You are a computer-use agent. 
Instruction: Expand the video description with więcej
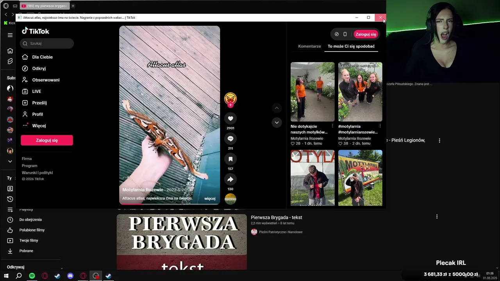210,199
